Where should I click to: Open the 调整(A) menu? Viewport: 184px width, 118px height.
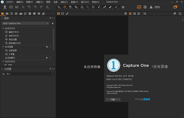click(x=40, y=2)
